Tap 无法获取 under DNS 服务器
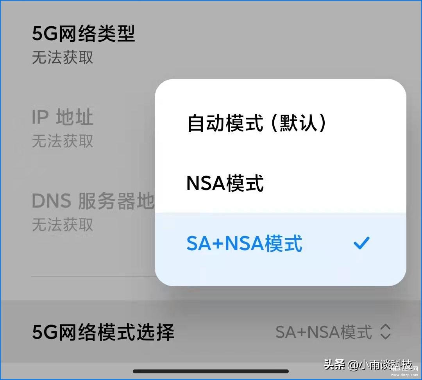This screenshot has height=380, width=422. [63, 225]
